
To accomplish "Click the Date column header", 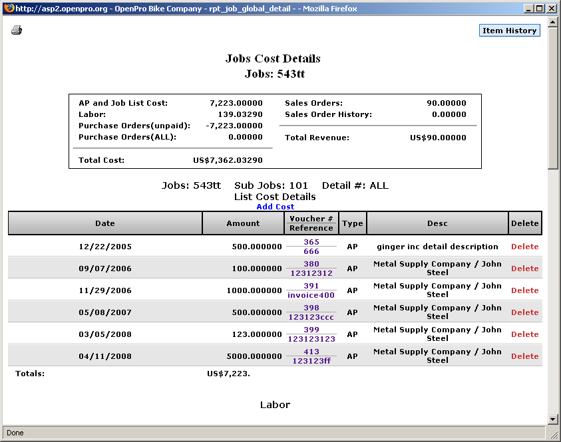I will [x=105, y=223].
